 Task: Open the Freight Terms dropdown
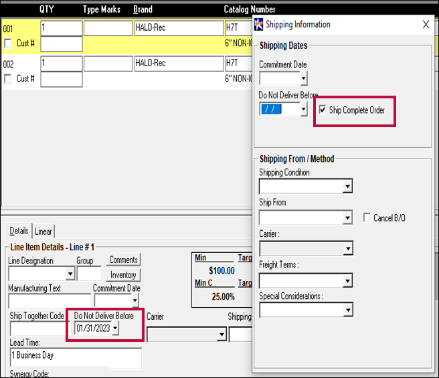coord(347,280)
